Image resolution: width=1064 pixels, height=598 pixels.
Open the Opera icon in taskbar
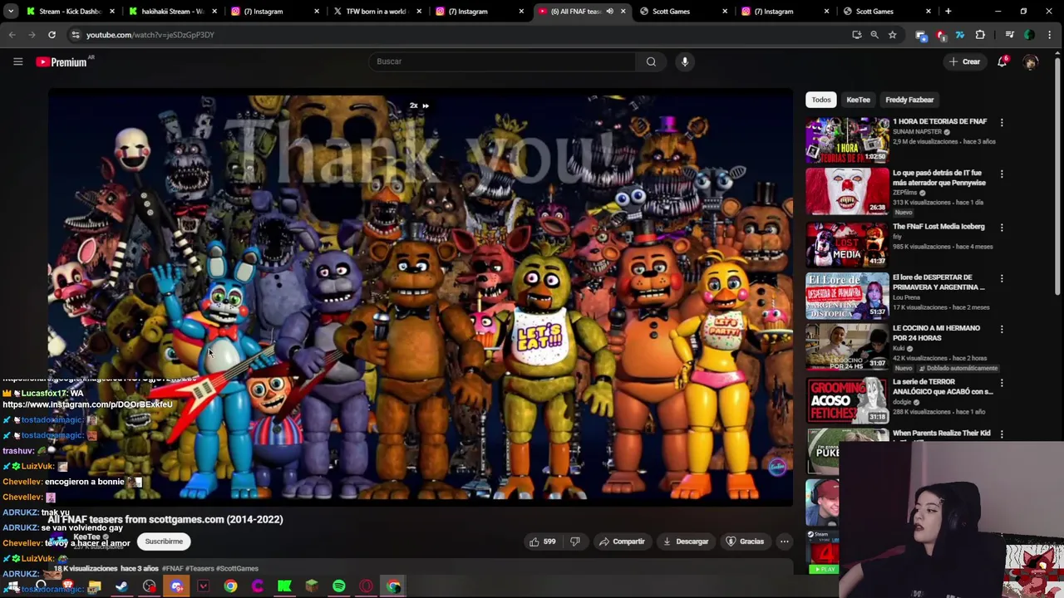coord(366,586)
